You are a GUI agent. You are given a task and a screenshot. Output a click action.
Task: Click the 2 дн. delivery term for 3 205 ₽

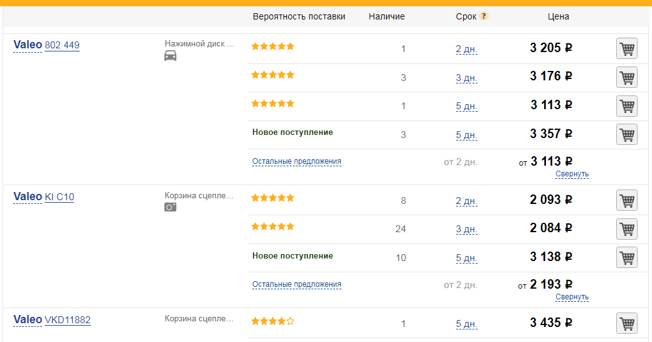point(466,49)
